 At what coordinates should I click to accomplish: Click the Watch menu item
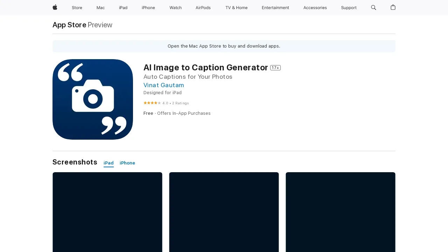pyautogui.click(x=175, y=8)
